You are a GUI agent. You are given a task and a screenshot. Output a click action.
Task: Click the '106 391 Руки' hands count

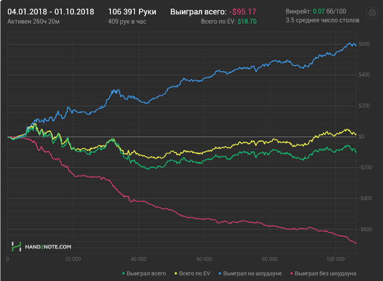(x=132, y=11)
